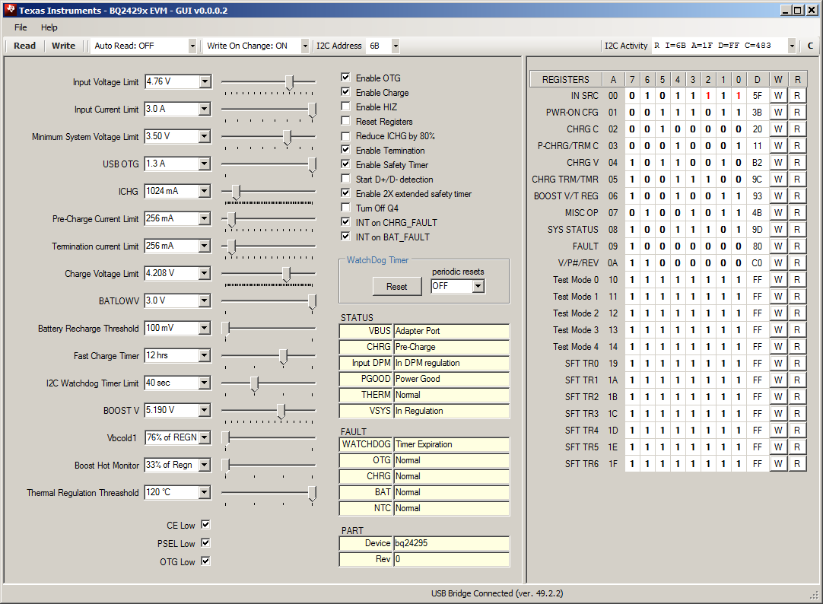823x604 pixels.
Task: Toggle bit 0 of PWR-ON CFG register
Action: (738, 113)
